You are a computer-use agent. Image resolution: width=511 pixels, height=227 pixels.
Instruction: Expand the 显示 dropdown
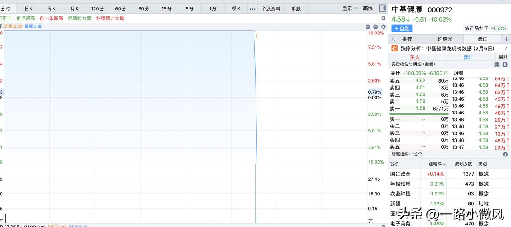click(x=350, y=8)
